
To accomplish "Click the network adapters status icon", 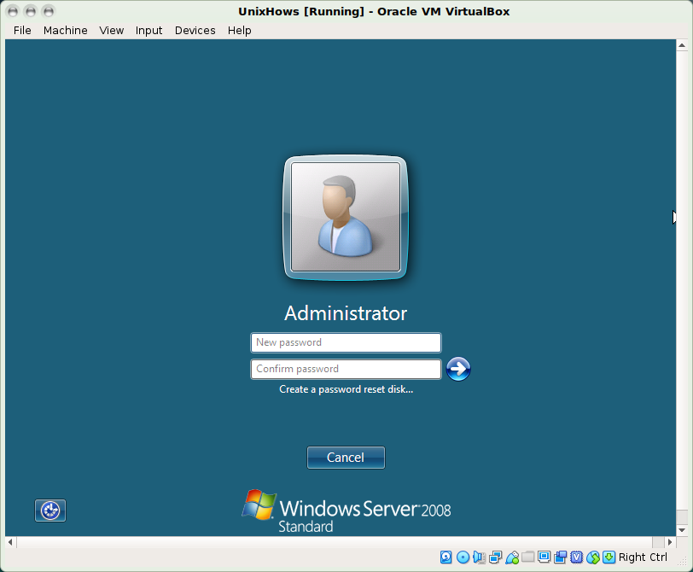I will pyautogui.click(x=496, y=557).
